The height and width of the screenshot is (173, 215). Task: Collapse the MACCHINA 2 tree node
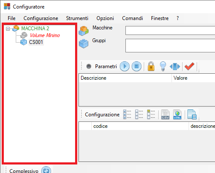[8, 29]
